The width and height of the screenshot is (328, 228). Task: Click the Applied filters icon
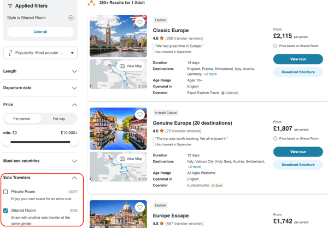coord(10,6)
